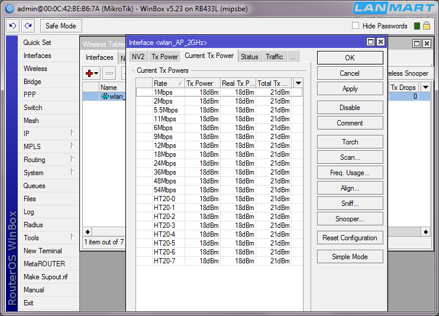Click the Cancel button
The height and width of the screenshot is (316, 439).
point(350,73)
